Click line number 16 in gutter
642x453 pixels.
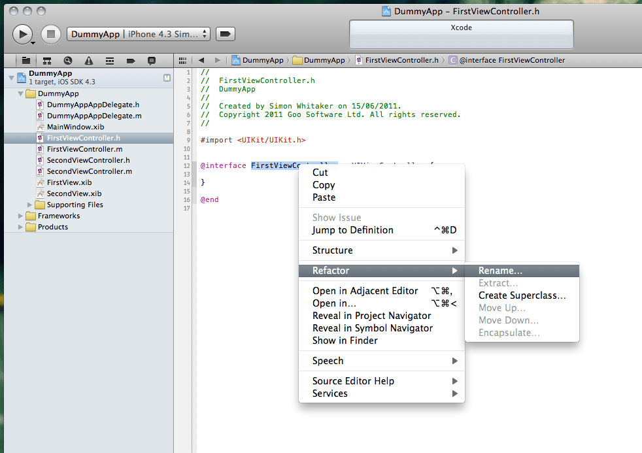(187, 199)
